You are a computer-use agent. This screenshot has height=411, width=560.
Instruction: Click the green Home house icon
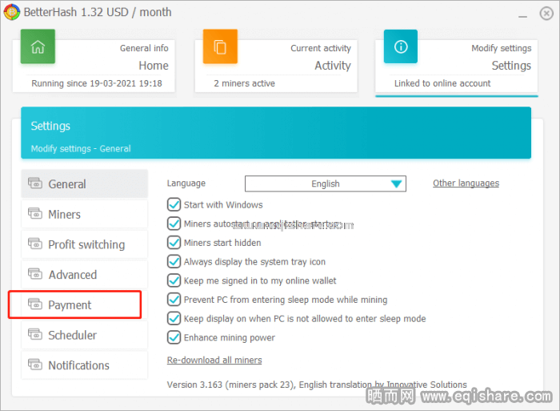pyautogui.click(x=38, y=47)
